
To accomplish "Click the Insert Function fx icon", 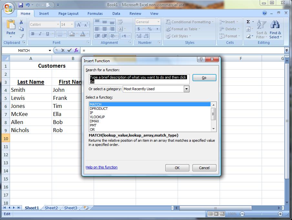I will 77,50.
